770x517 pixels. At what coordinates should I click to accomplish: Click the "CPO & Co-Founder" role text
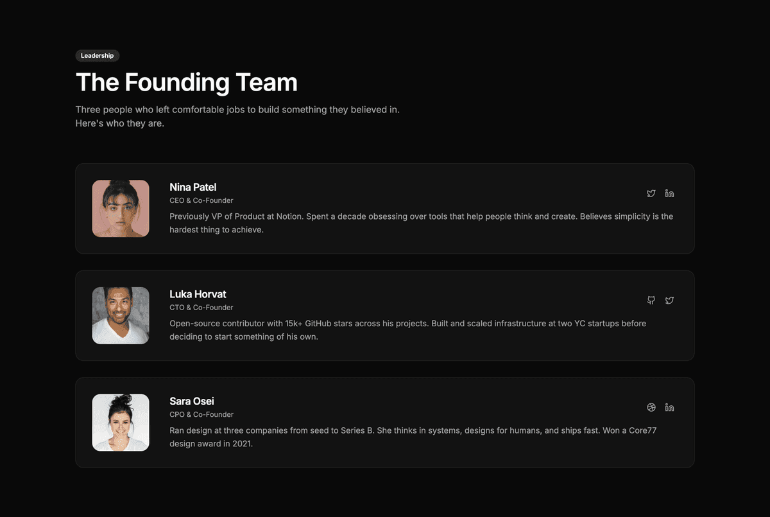(x=201, y=415)
